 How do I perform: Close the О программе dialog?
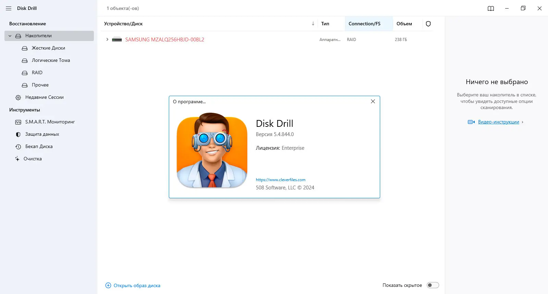click(x=373, y=102)
